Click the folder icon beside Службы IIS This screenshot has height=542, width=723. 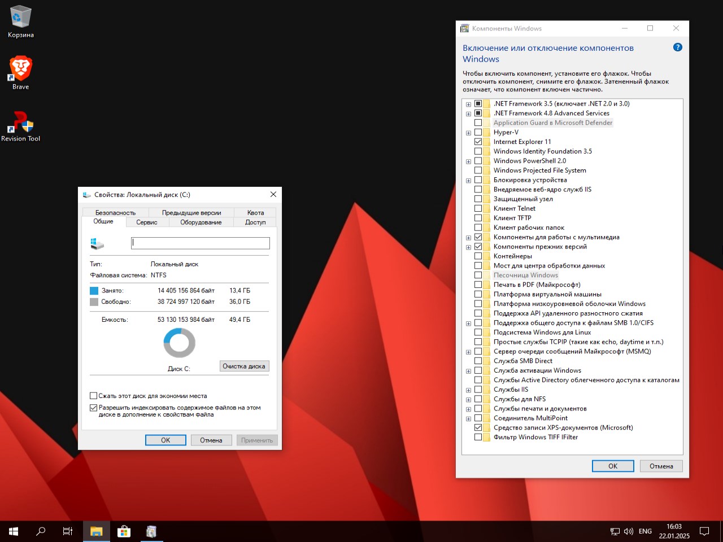click(487, 390)
